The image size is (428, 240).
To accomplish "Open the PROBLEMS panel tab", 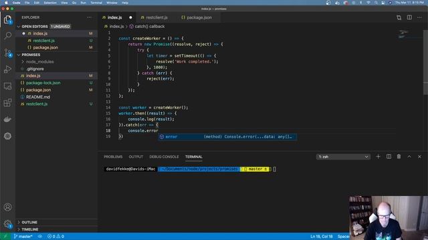I will pyautogui.click(x=113, y=157).
